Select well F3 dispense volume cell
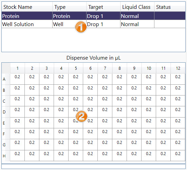This screenshot has height=170, width=187. [x=46, y=134]
